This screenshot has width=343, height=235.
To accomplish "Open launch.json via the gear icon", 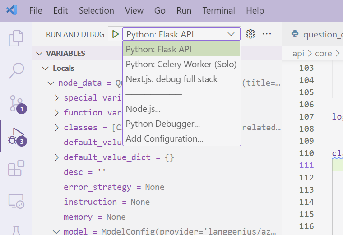I will 251,34.
